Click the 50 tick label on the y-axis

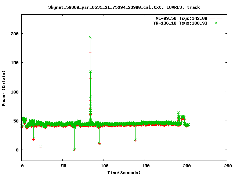[16, 121]
